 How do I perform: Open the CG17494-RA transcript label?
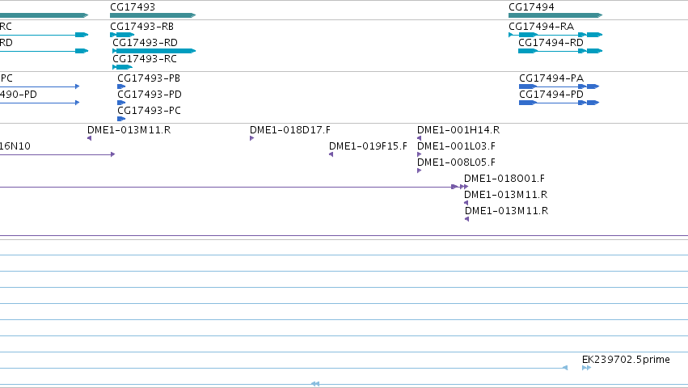tap(542, 27)
